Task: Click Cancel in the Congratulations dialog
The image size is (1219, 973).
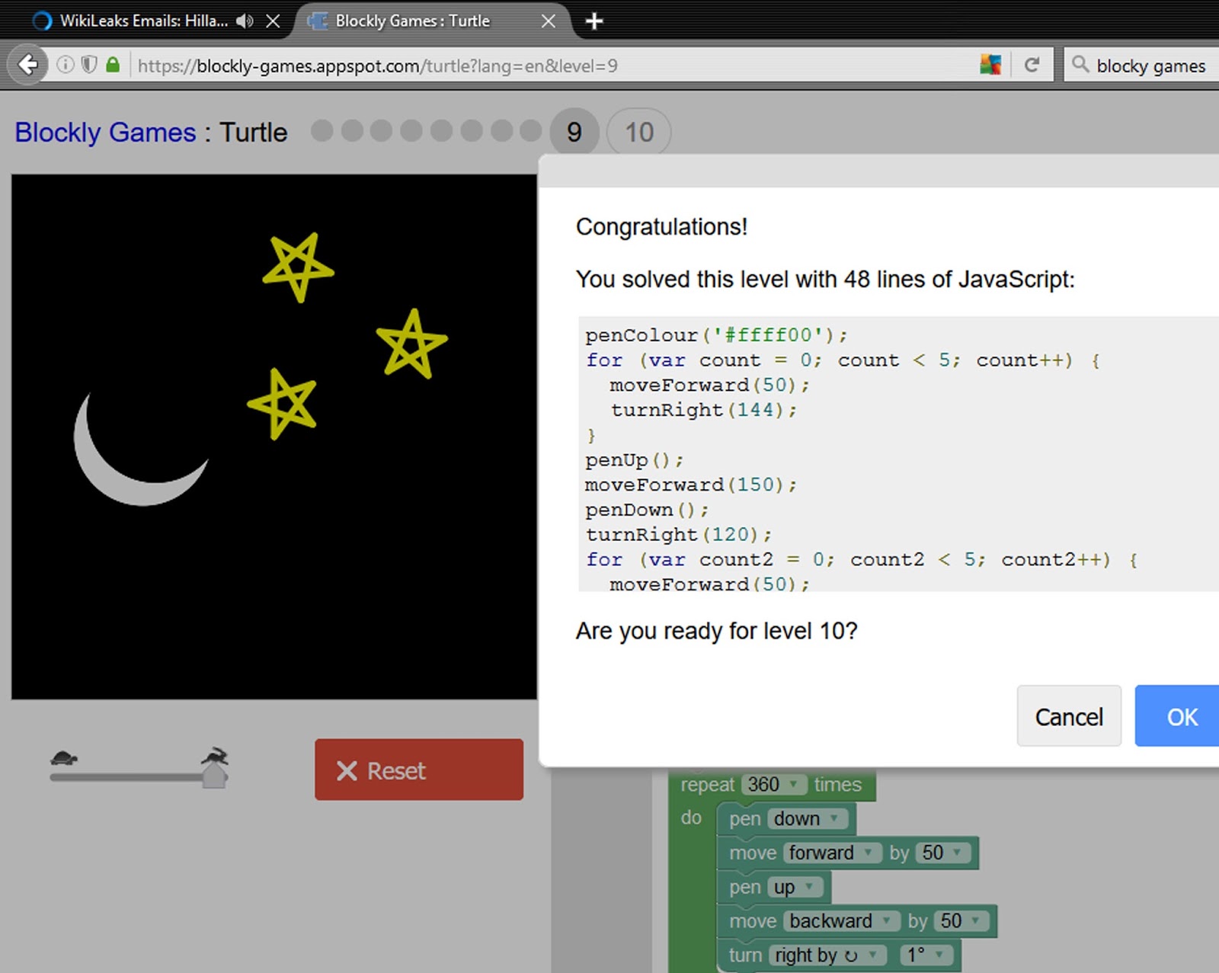Action: pos(1069,716)
